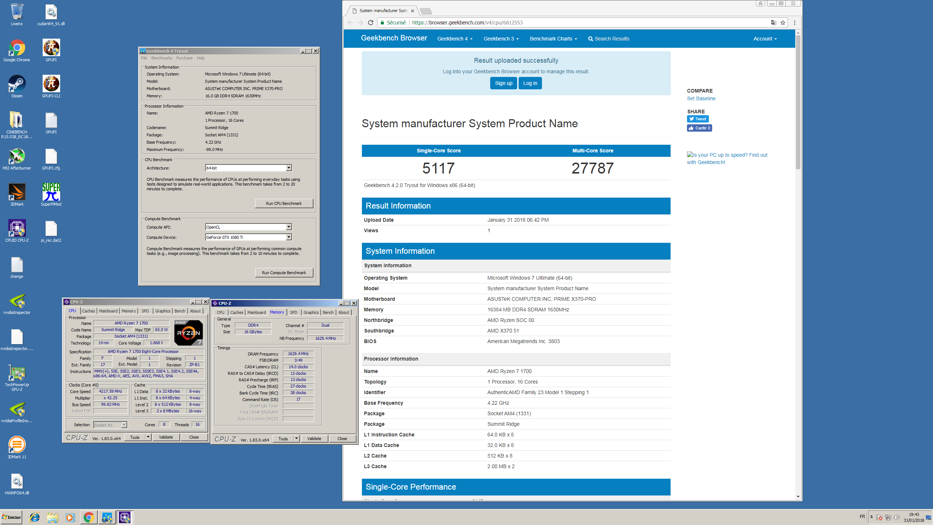Image resolution: width=933 pixels, height=525 pixels.
Task: Click Curtir Facebook like button
Action: [x=699, y=128]
